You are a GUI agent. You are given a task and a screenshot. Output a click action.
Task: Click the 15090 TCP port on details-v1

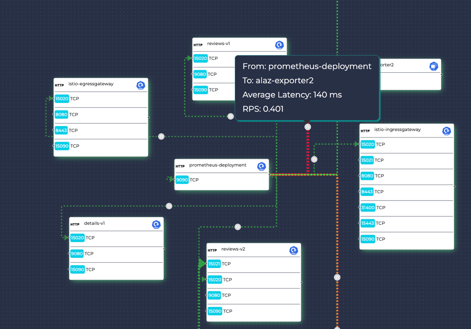pos(77,269)
